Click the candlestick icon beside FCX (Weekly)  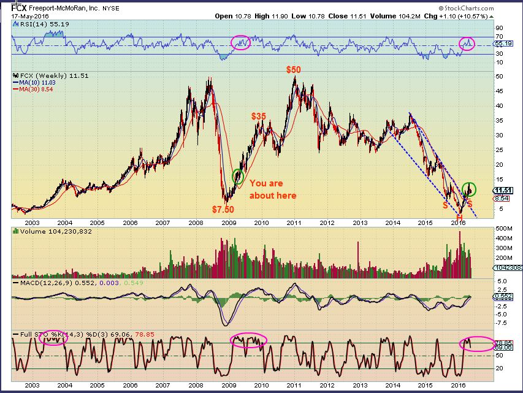[x=15, y=76]
